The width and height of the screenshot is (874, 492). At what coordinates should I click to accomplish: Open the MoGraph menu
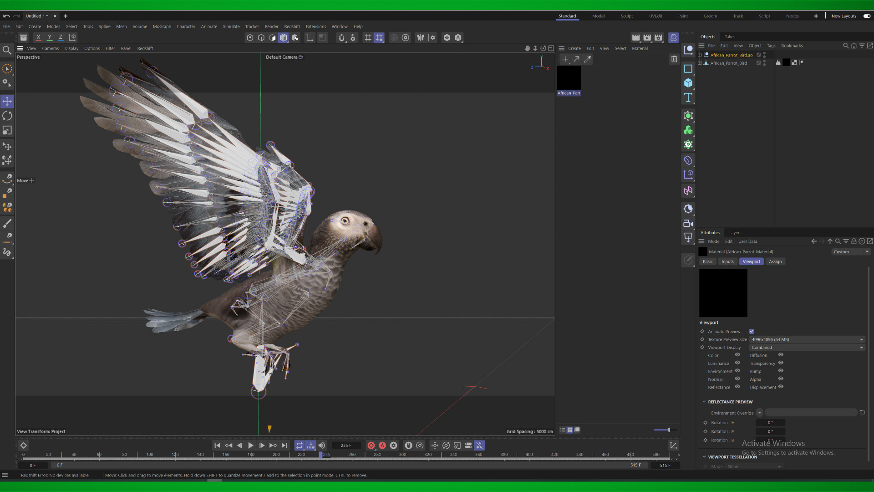[x=162, y=26]
